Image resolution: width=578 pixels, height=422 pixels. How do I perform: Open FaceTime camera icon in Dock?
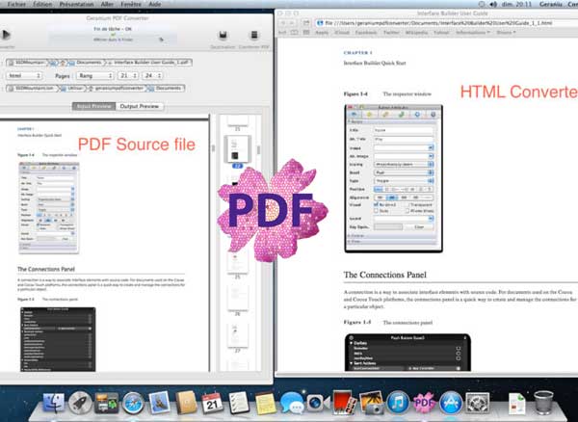318,403
